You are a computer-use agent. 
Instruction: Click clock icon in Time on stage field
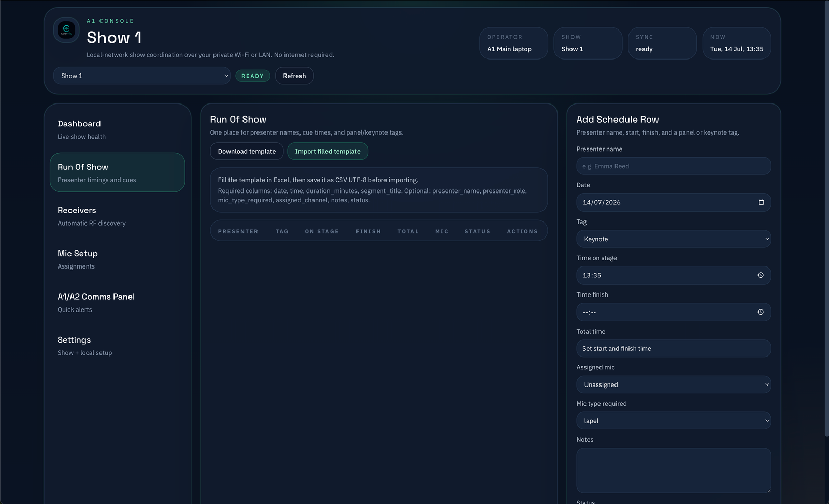(x=761, y=275)
